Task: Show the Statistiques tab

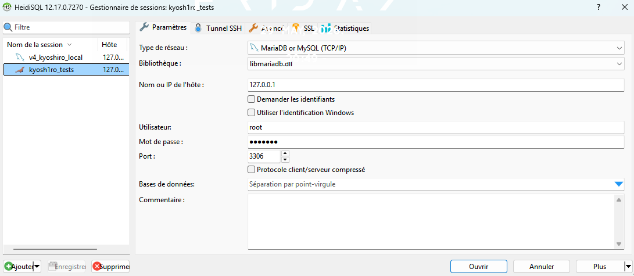Action: (345, 28)
